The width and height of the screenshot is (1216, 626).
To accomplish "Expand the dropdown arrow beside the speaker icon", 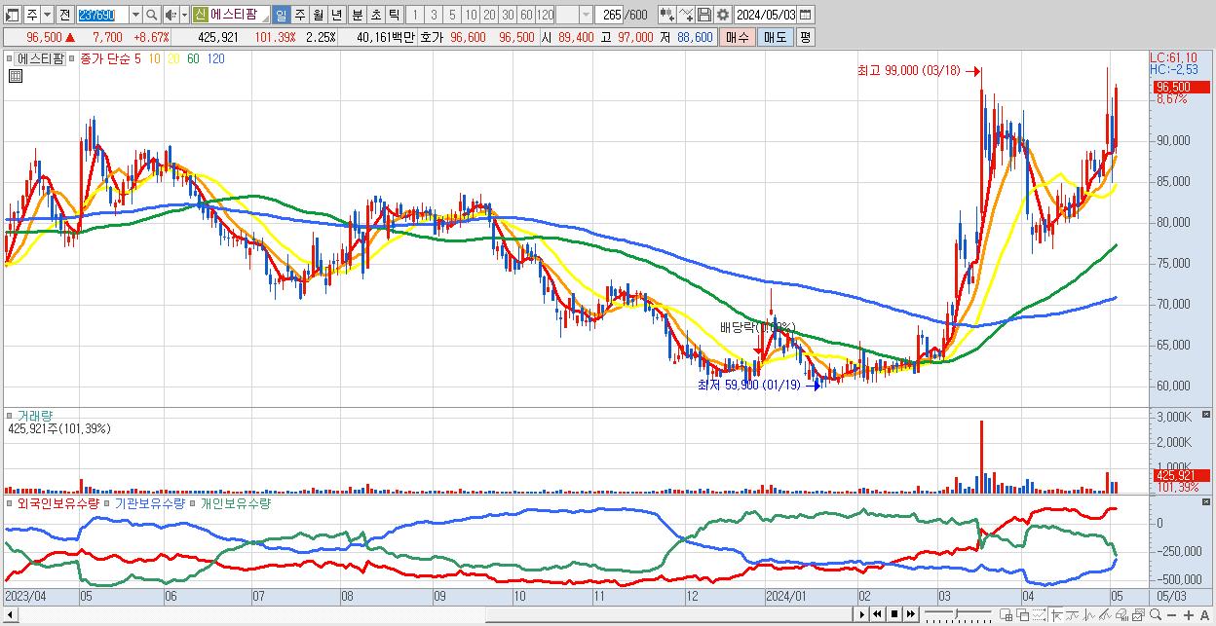I will click(184, 15).
